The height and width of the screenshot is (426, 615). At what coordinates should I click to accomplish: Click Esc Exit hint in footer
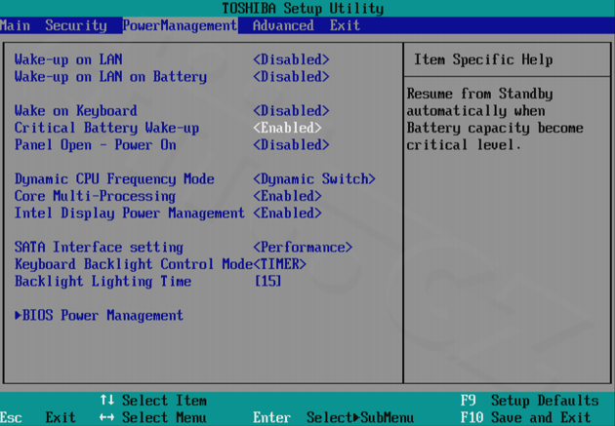[x=38, y=417]
